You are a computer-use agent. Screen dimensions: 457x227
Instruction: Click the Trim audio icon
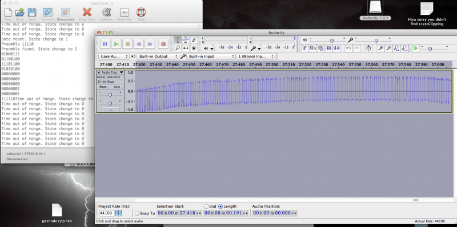(x=329, y=48)
